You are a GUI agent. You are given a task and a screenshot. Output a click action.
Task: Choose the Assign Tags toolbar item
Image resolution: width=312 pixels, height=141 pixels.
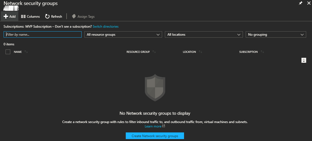tap(83, 17)
